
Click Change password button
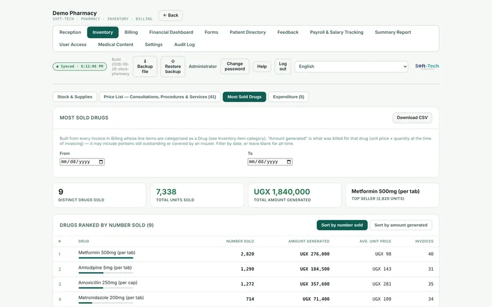coord(235,66)
